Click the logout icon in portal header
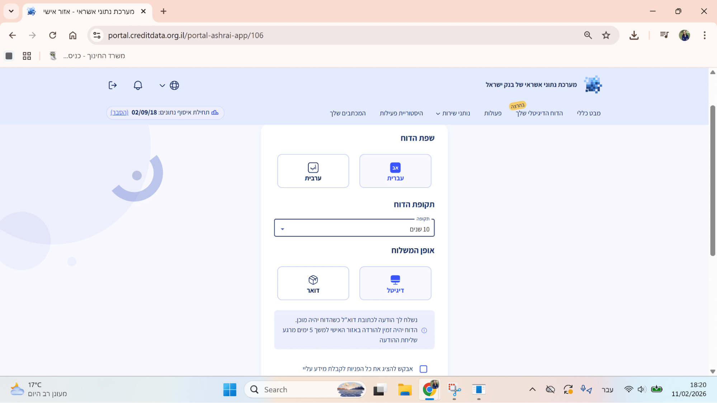This screenshot has height=403, width=717. click(x=113, y=85)
